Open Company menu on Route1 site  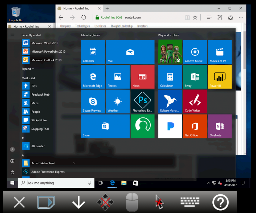(65, 26)
